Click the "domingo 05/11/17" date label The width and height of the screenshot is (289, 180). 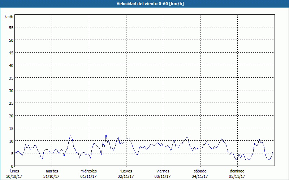coord(237,174)
